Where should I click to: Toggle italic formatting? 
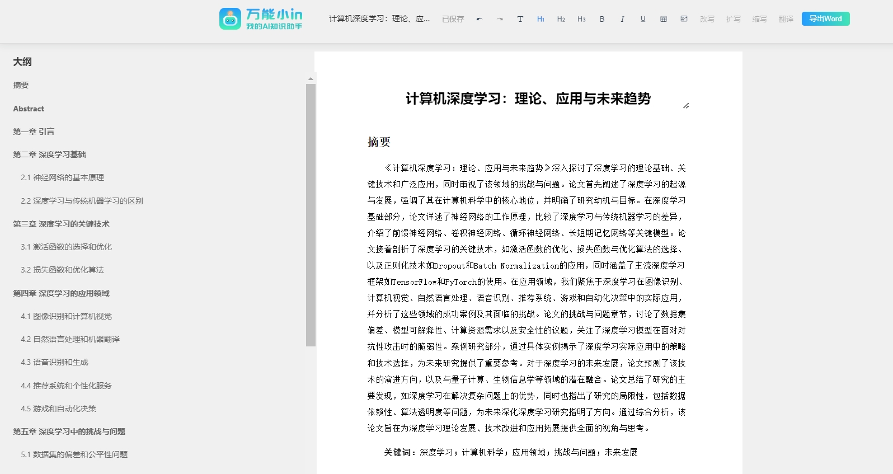coord(622,19)
